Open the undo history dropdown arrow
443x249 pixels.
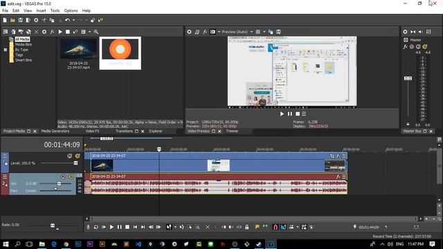[x=73, y=20]
